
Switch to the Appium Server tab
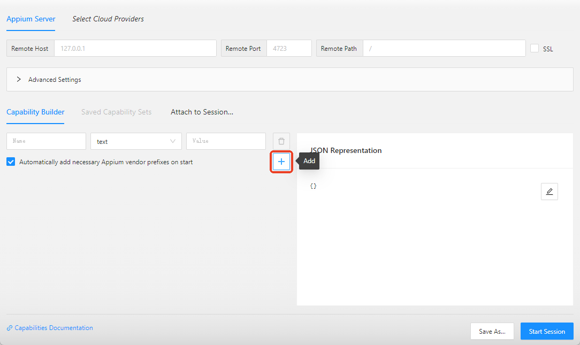(30, 19)
